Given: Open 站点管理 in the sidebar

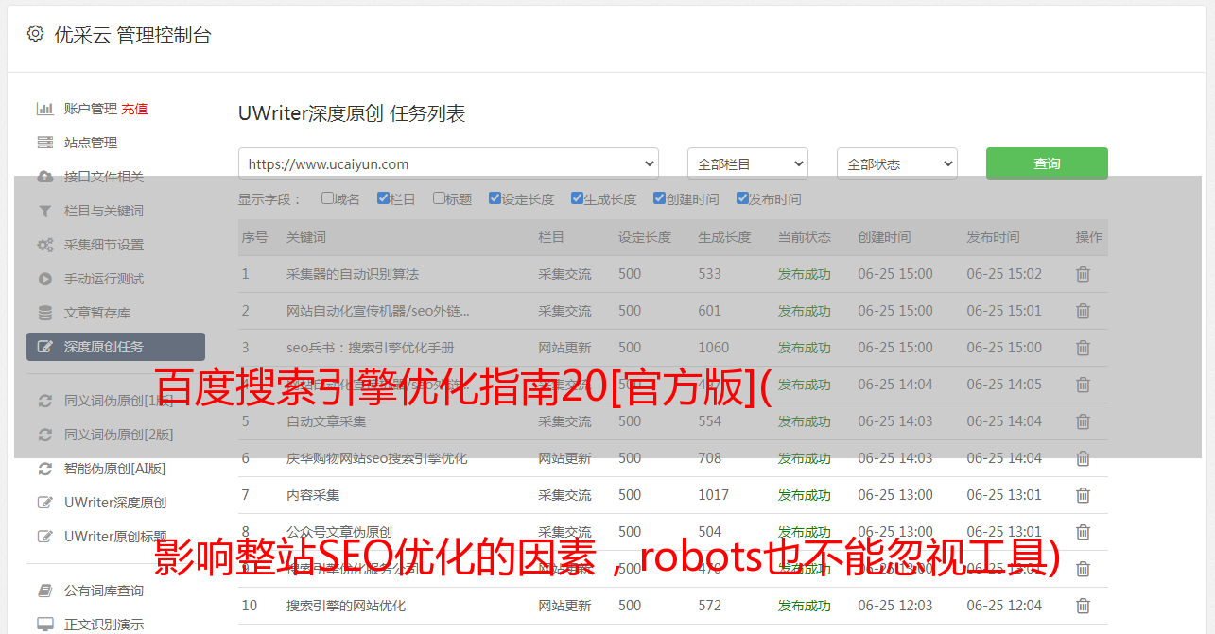Looking at the screenshot, I should [91, 143].
